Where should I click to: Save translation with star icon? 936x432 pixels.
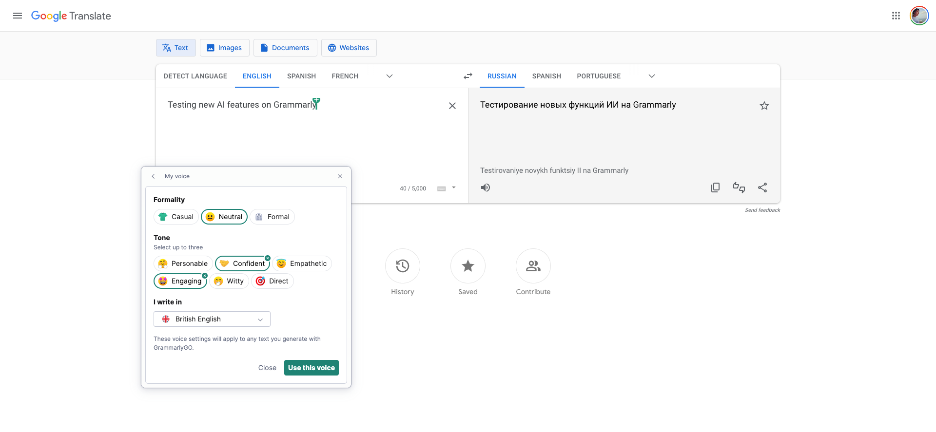pyautogui.click(x=764, y=106)
